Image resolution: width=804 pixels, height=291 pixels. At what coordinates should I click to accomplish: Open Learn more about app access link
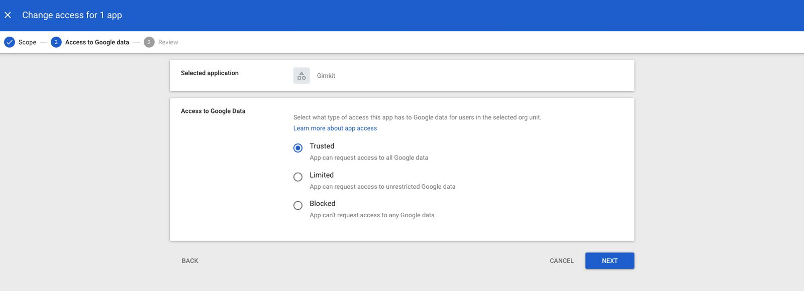335,128
